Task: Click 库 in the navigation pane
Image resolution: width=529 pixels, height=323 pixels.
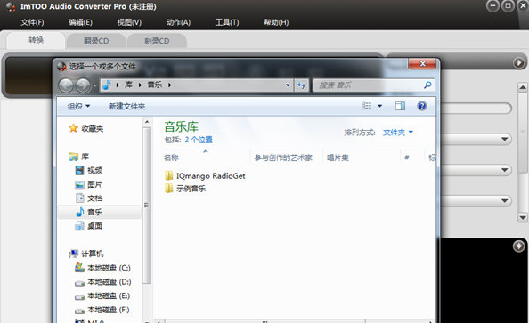Action: pos(78,157)
